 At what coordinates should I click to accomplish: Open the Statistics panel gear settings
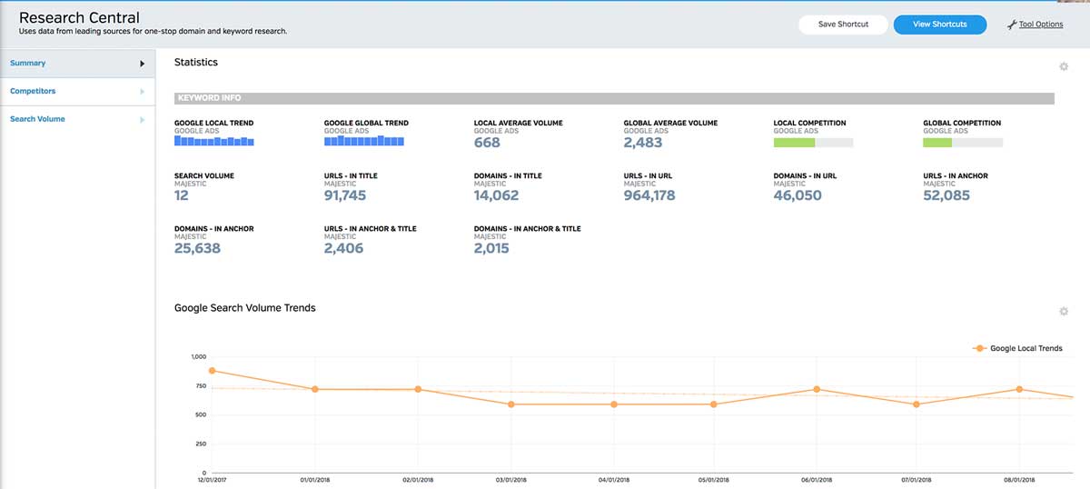click(x=1064, y=66)
